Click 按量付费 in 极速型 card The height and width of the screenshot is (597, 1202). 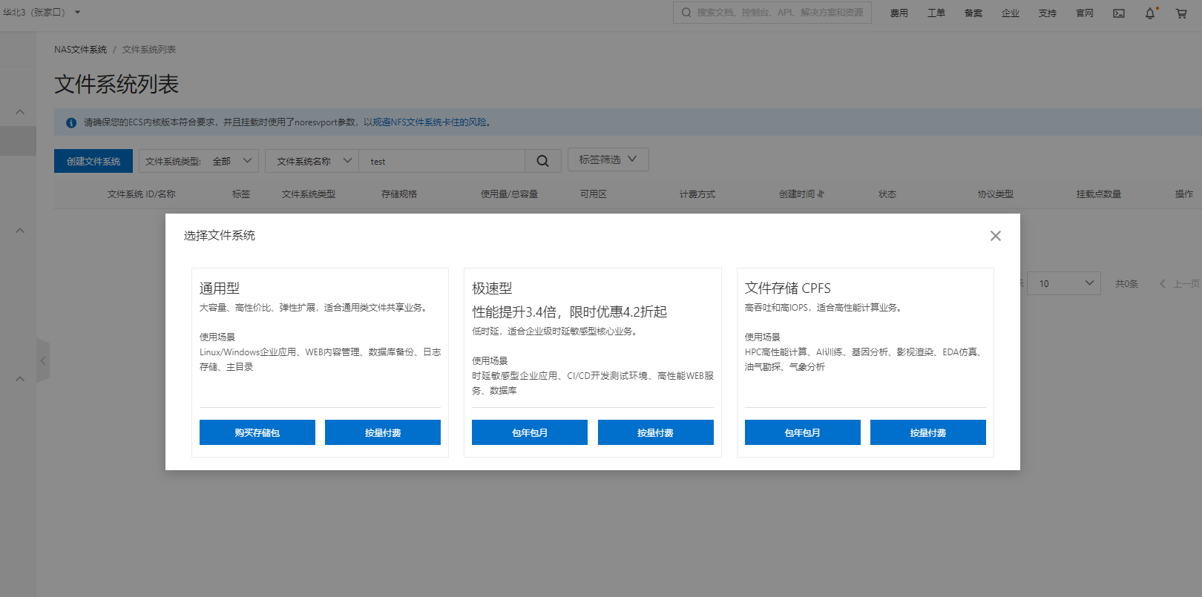[656, 432]
